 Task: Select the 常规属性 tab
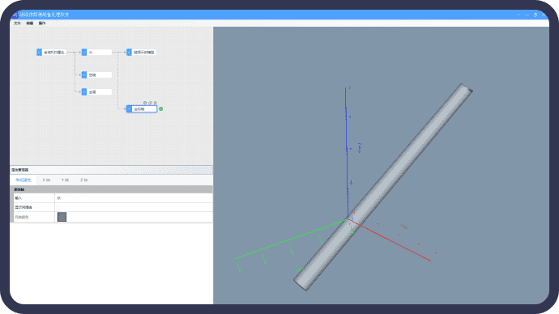tap(23, 180)
